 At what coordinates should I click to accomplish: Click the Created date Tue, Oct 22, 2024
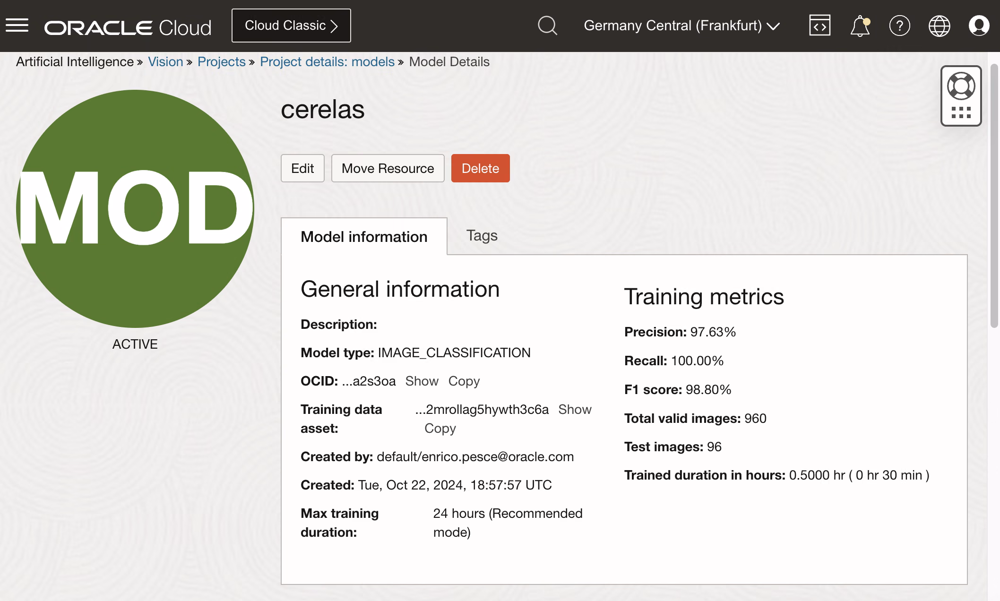point(455,485)
